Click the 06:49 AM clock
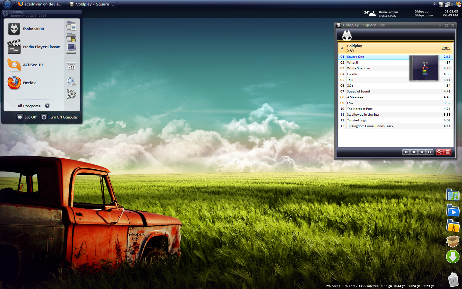The width and height of the screenshot is (462, 289). click(450, 15)
